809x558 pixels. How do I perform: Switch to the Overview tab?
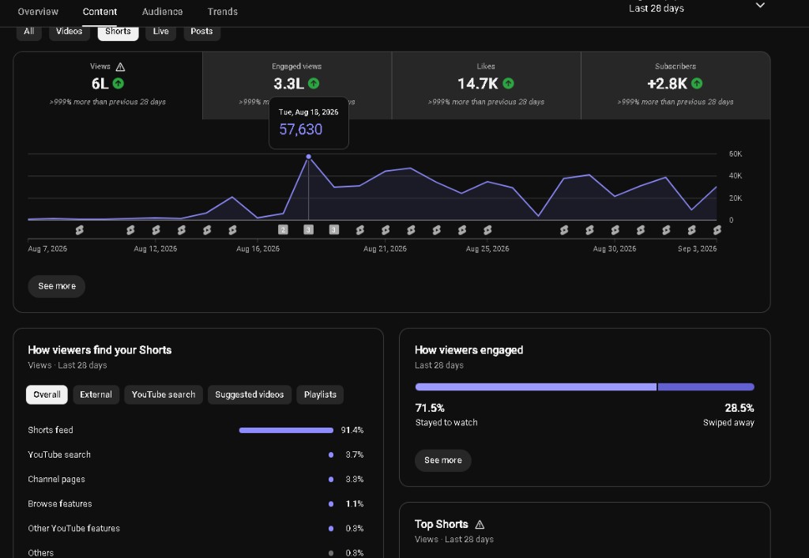pyautogui.click(x=38, y=11)
